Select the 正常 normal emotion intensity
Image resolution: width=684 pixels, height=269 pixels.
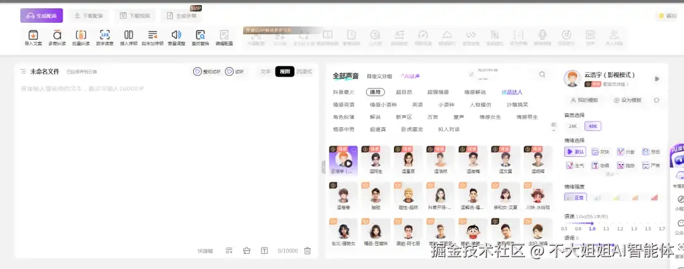pyautogui.click(x=575, y=197)
